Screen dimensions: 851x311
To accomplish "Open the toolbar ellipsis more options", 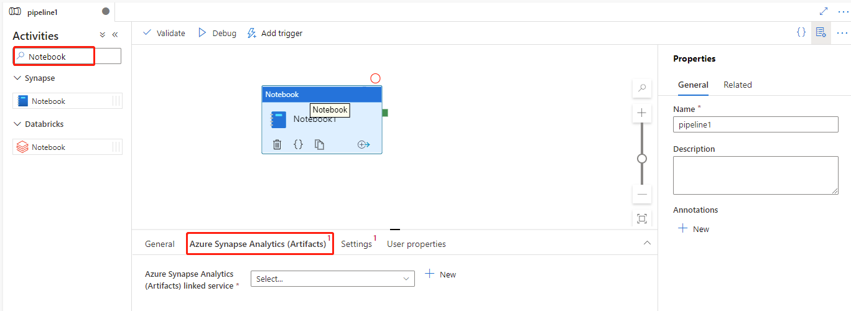I will (842, 32).
